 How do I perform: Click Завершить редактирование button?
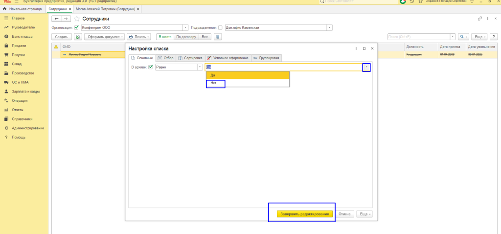click(x=304, y=214)
